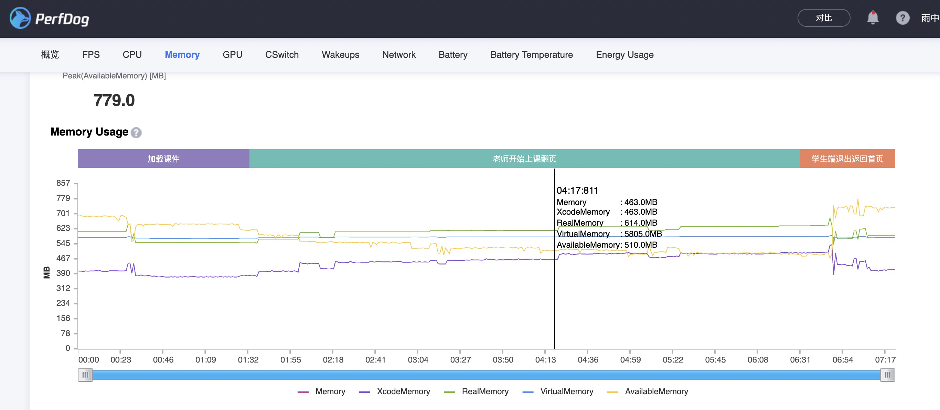
Task: Open the Wakeups tab
Action: click(341, 55)
